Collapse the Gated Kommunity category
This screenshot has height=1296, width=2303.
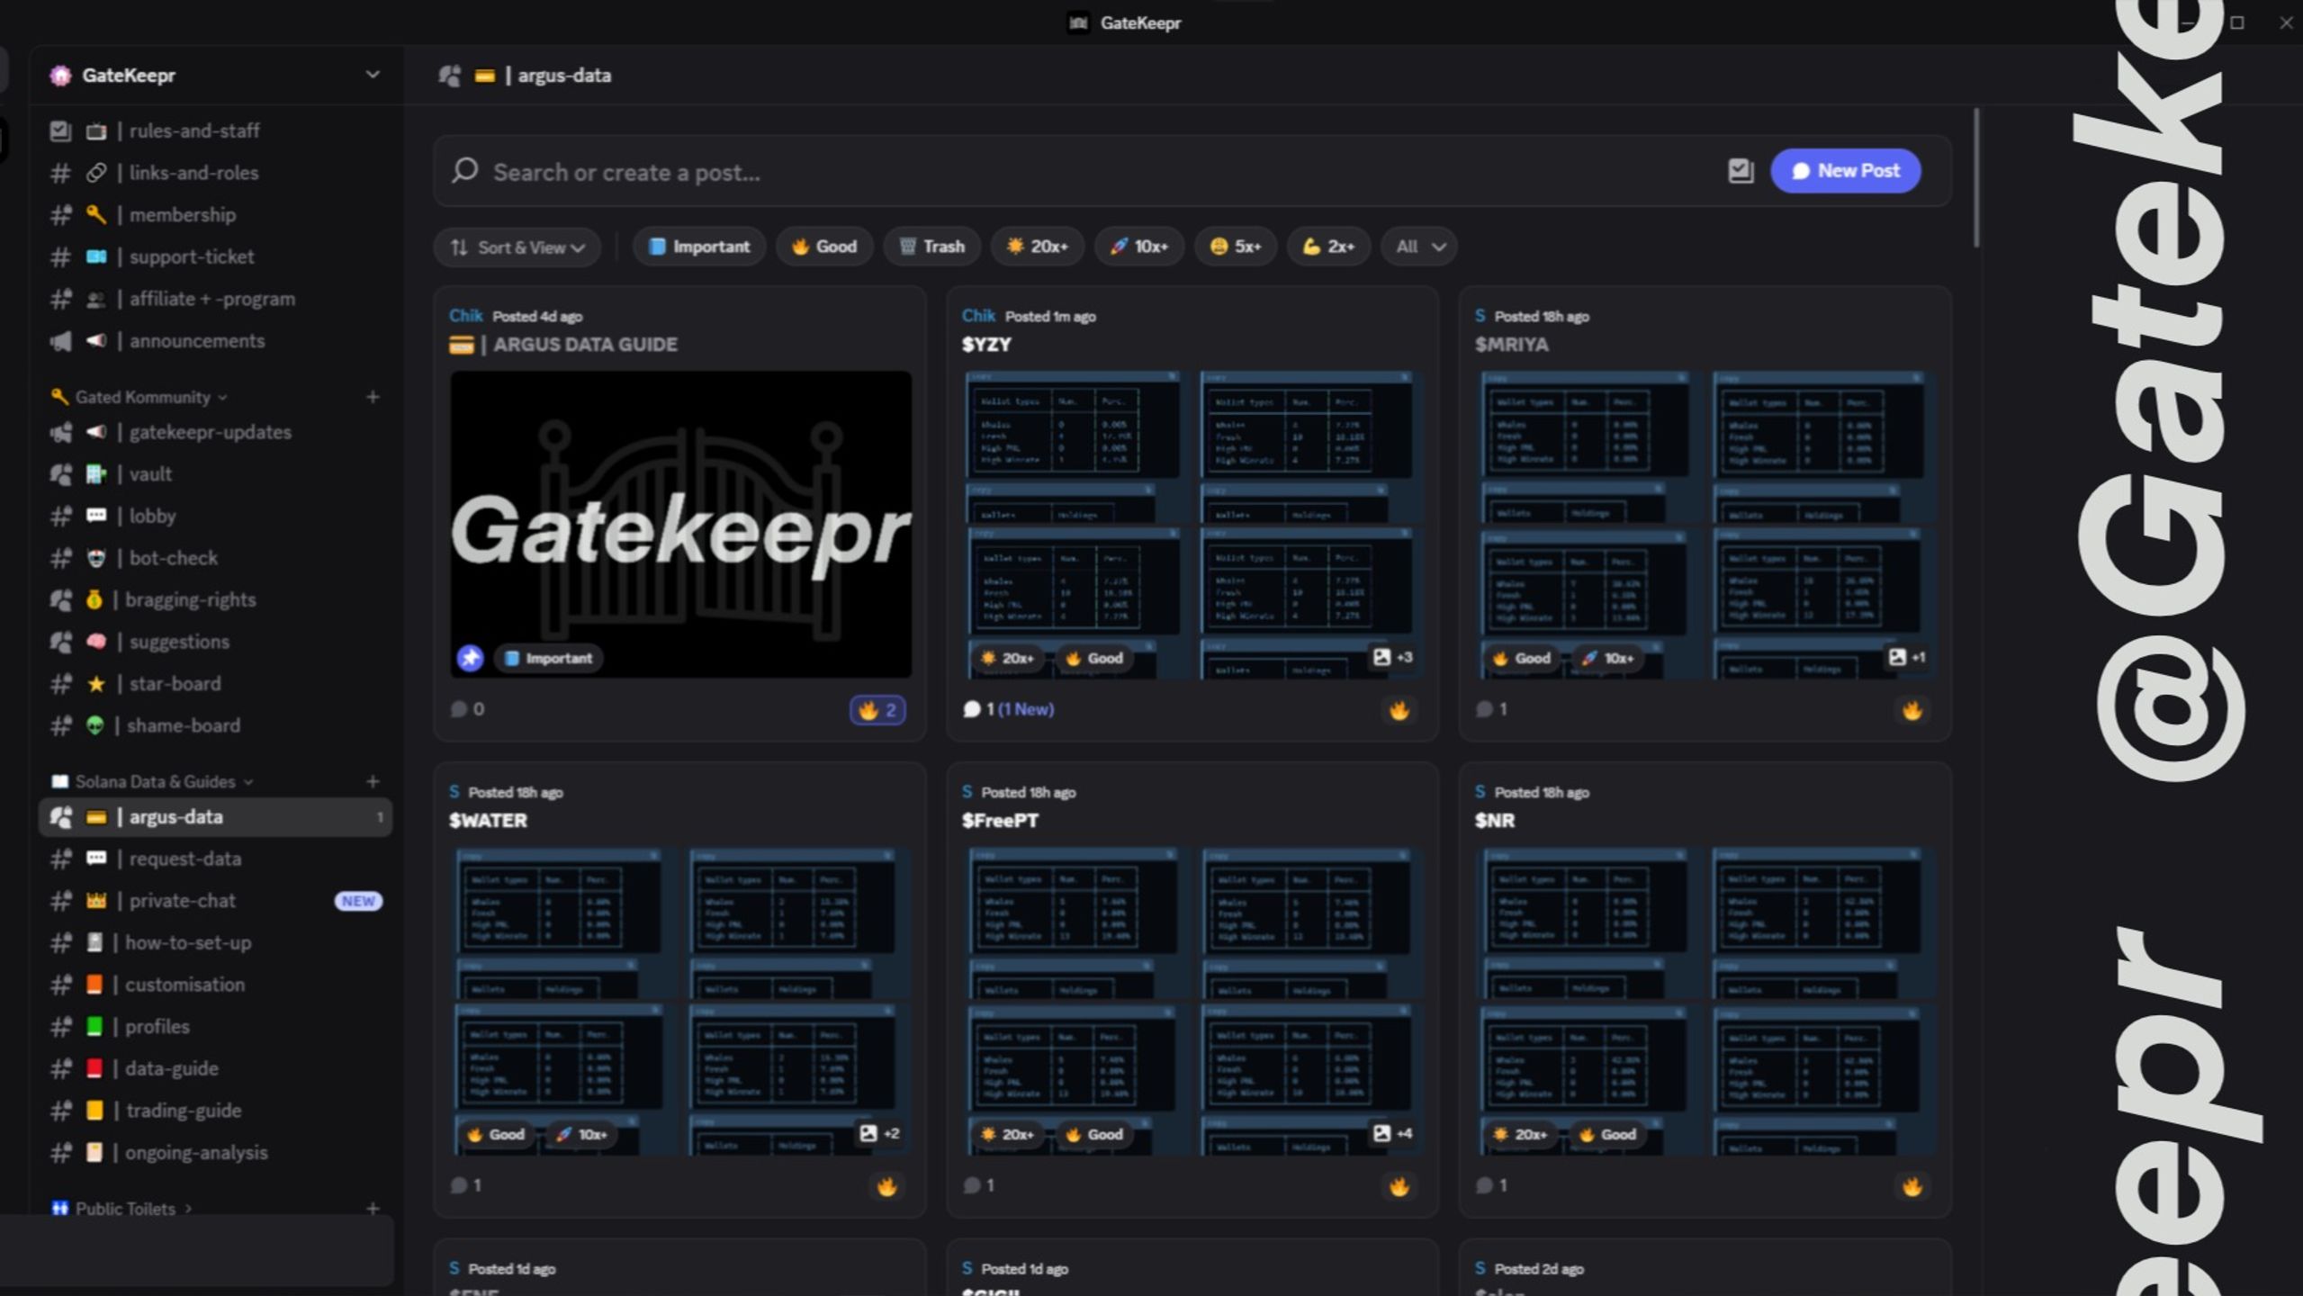point(142,397)
